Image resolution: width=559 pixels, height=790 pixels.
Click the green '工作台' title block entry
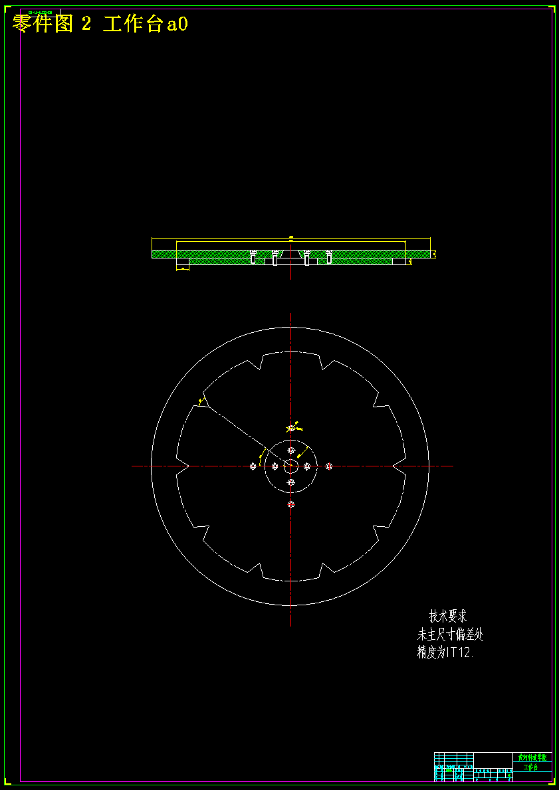[x=530, y=767]
